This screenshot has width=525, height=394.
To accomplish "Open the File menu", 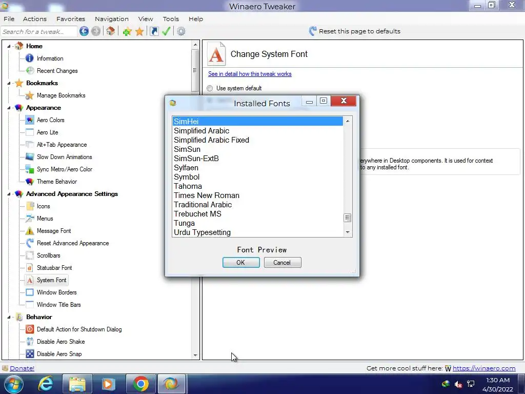I will coord(9,19).
